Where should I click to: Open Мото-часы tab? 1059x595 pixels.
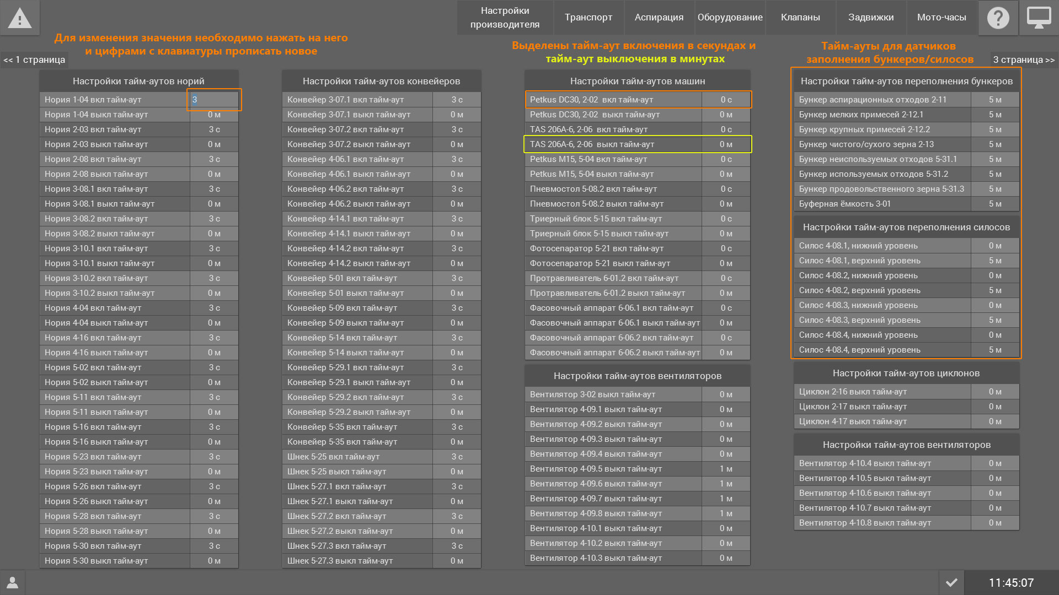(941, 18)
